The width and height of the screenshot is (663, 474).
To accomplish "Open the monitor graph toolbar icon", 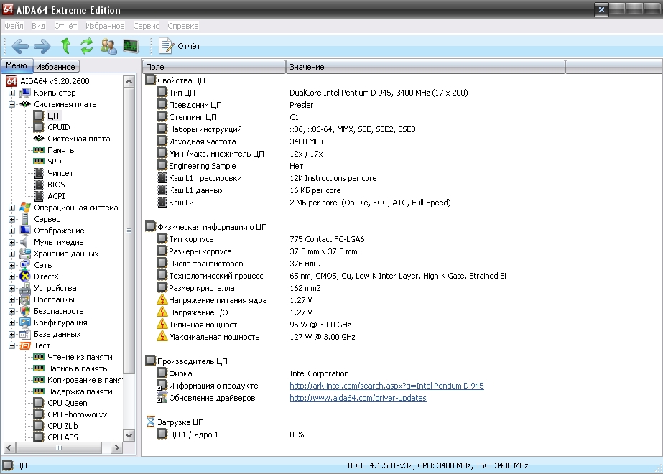I will pyautogui.click(x=131, y=46).
